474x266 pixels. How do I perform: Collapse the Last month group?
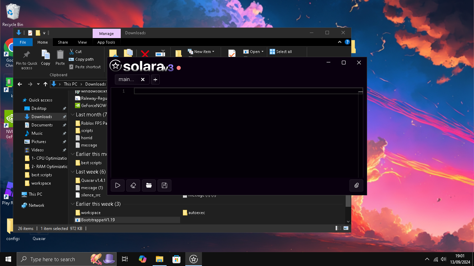tap(73, 115)
